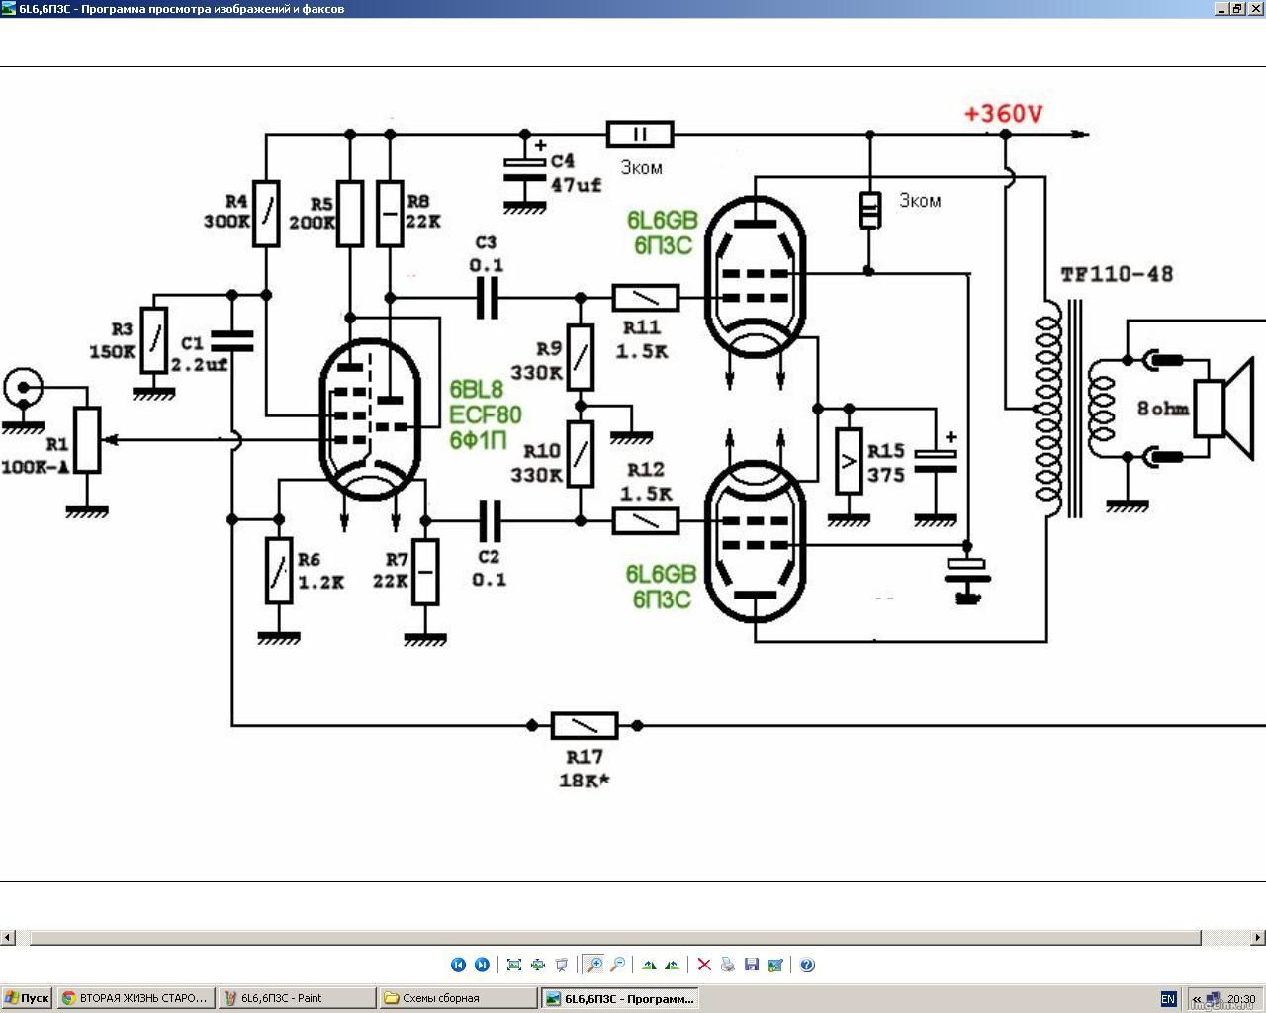Click the R15 label
Viewport: 1266px width, 1013px height.
(886, 451)
